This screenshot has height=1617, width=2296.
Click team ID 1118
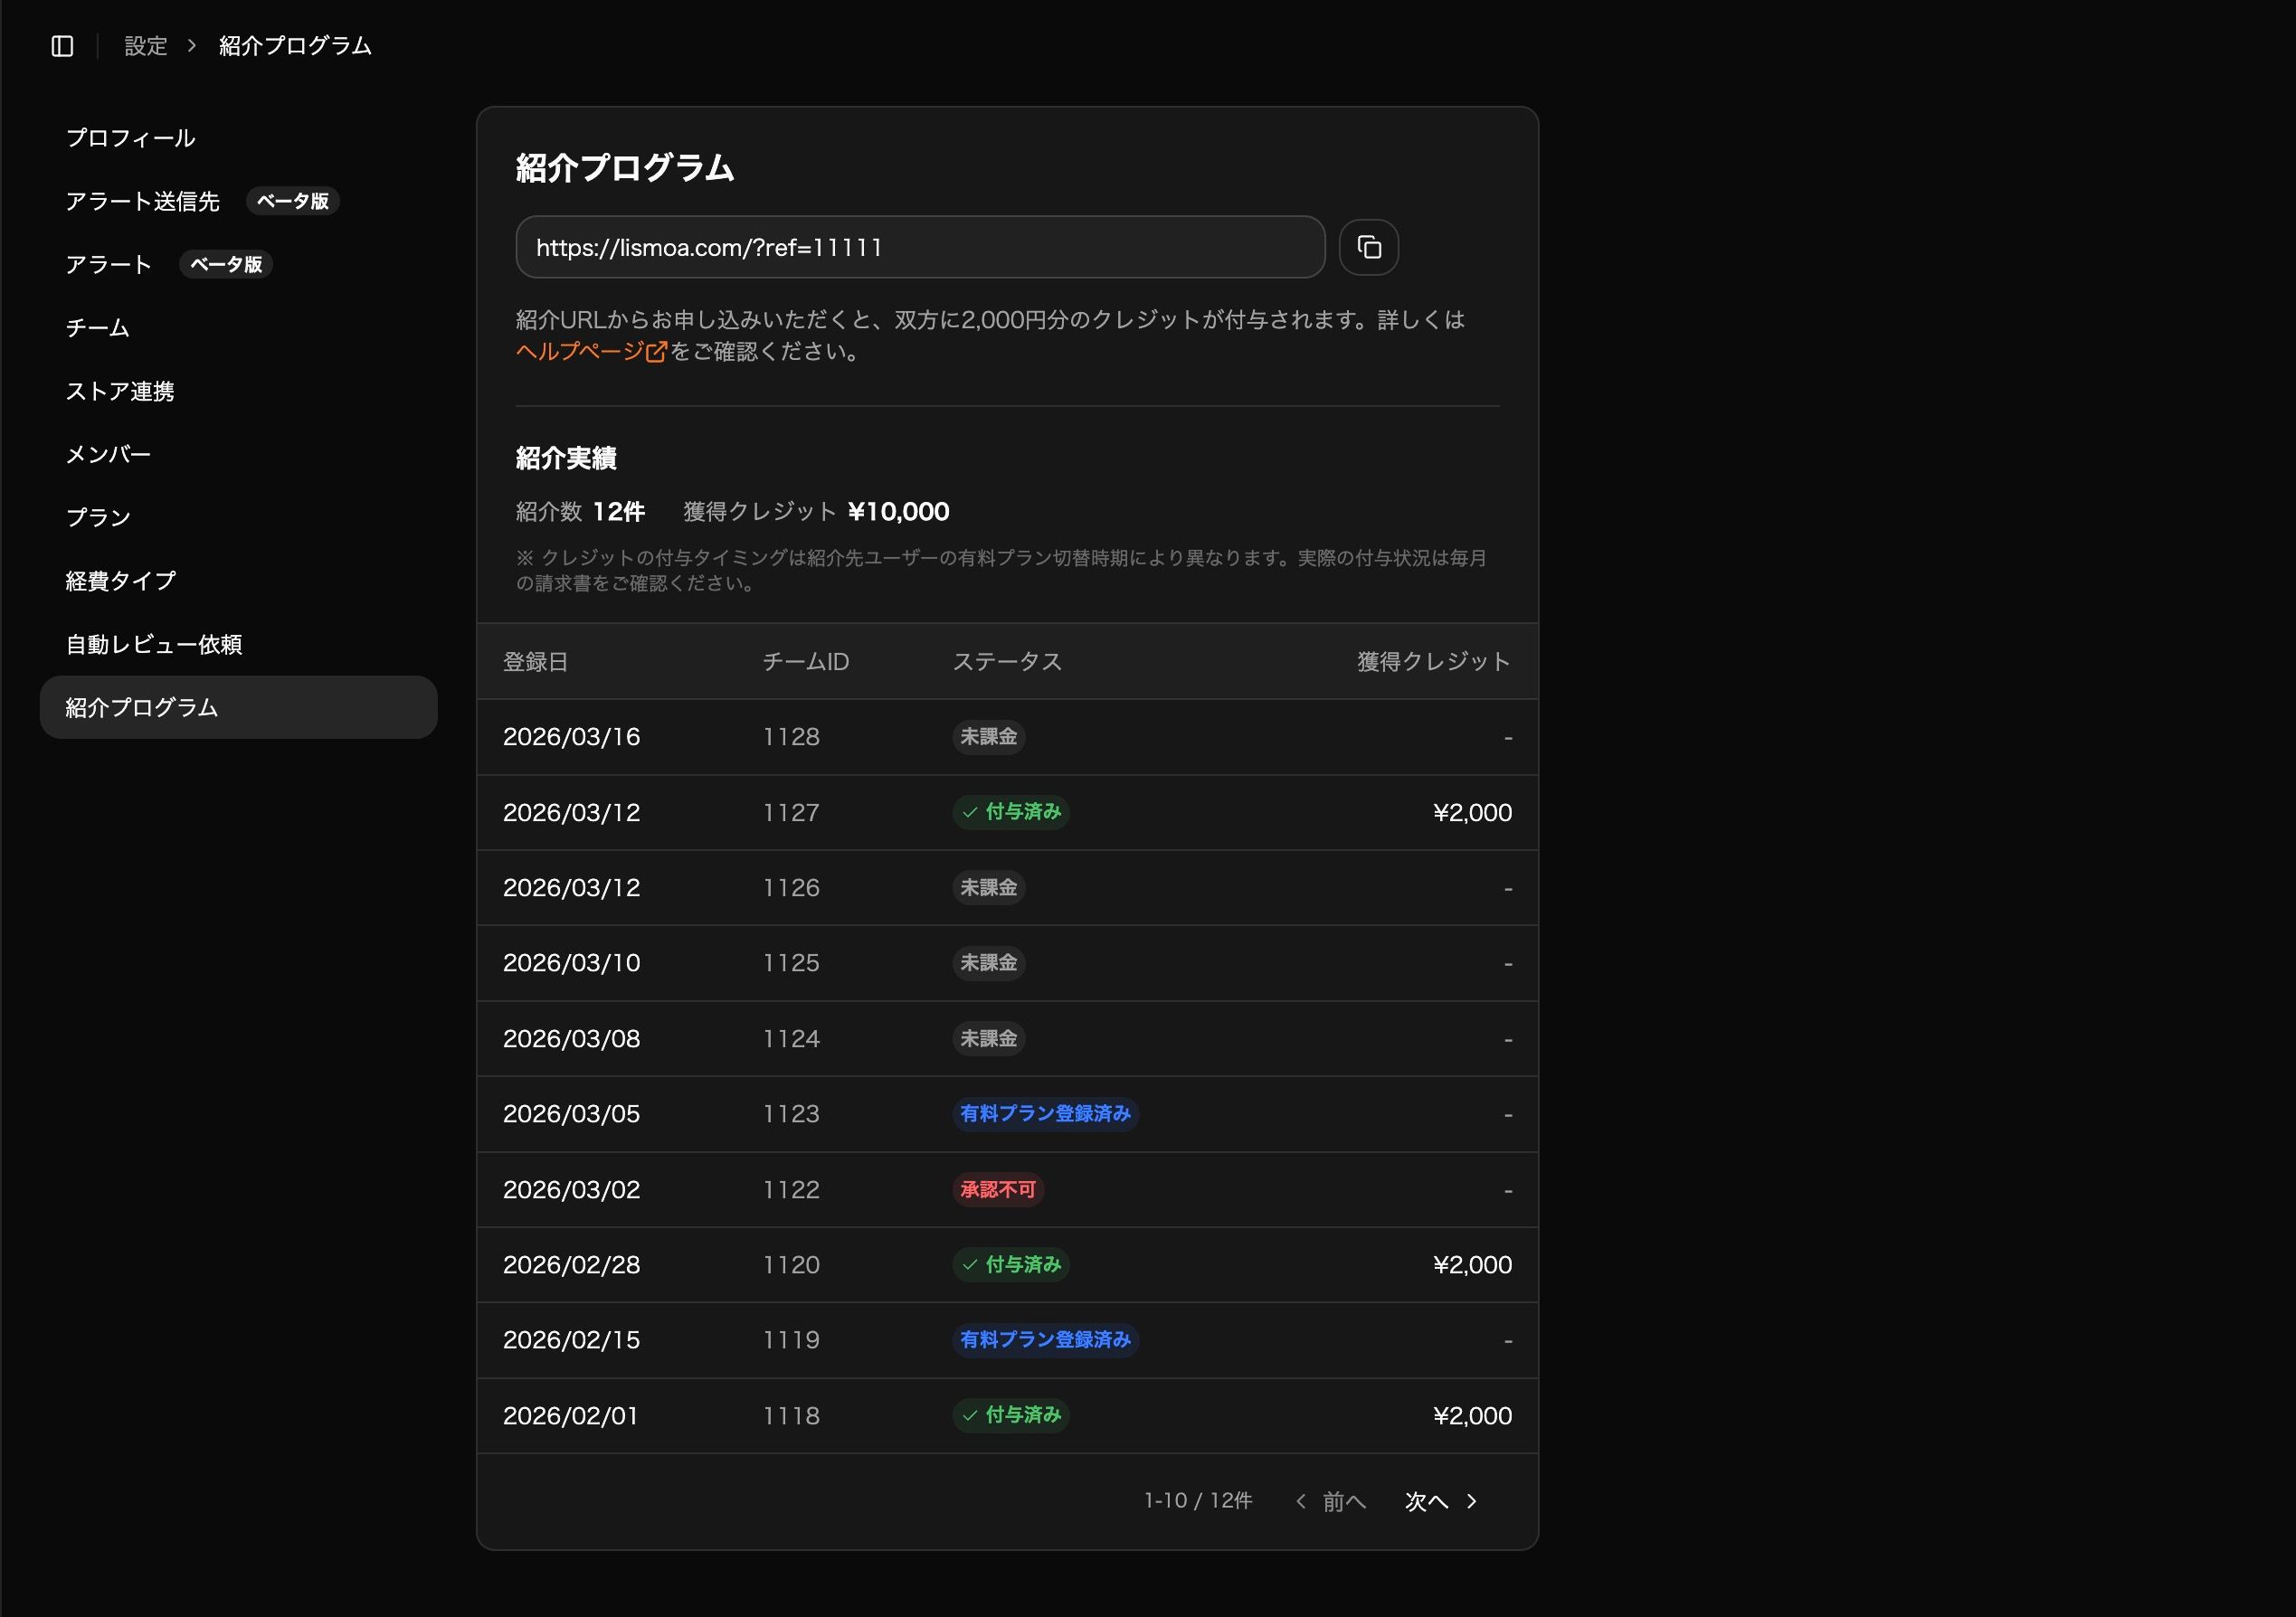(x=791, y=1415)
